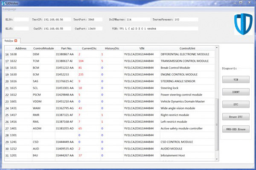Open the Language menu
Screen dimensions: 256x170
click(x=10, y=9)
